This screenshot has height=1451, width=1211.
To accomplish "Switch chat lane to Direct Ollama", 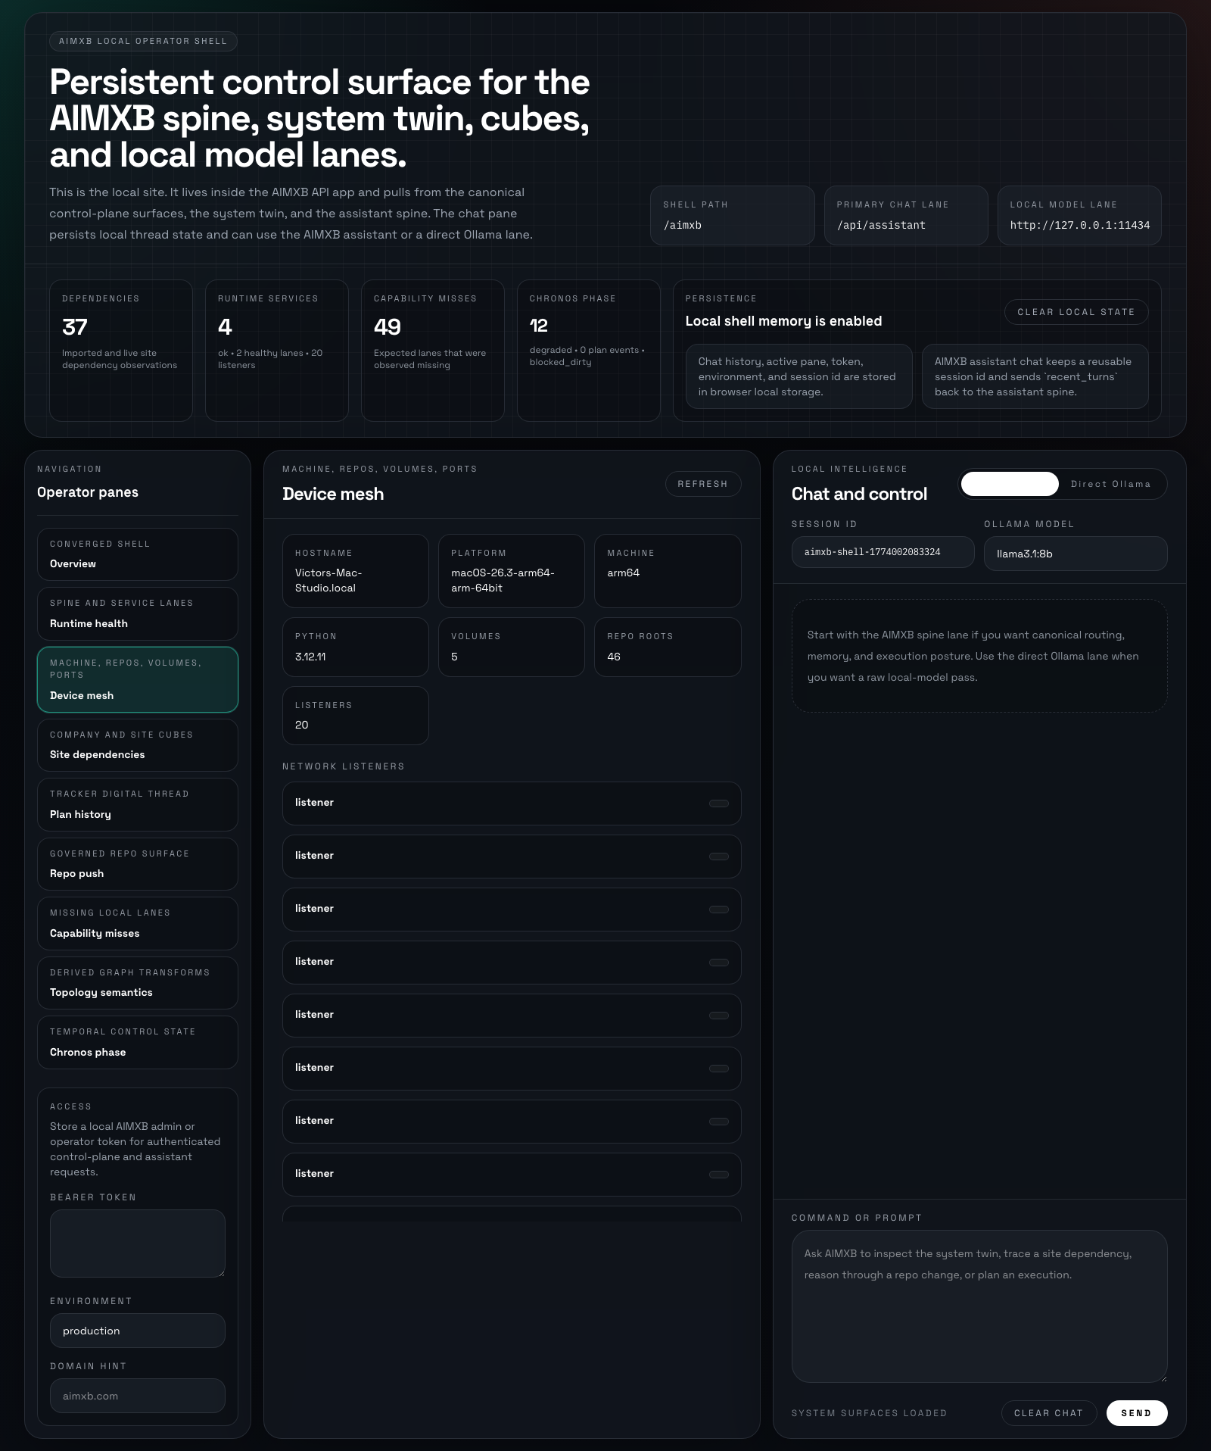I will [1110, 484].
